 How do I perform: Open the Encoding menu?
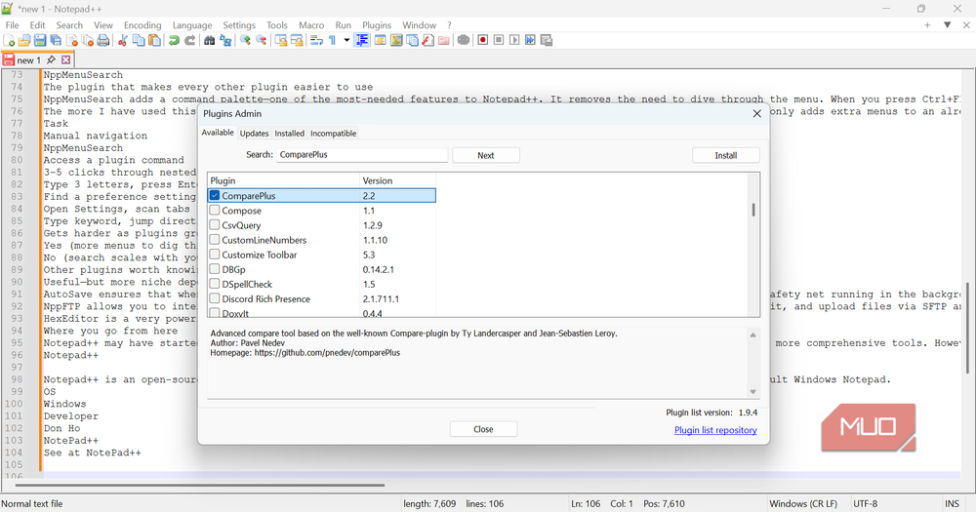coord(142,25)
